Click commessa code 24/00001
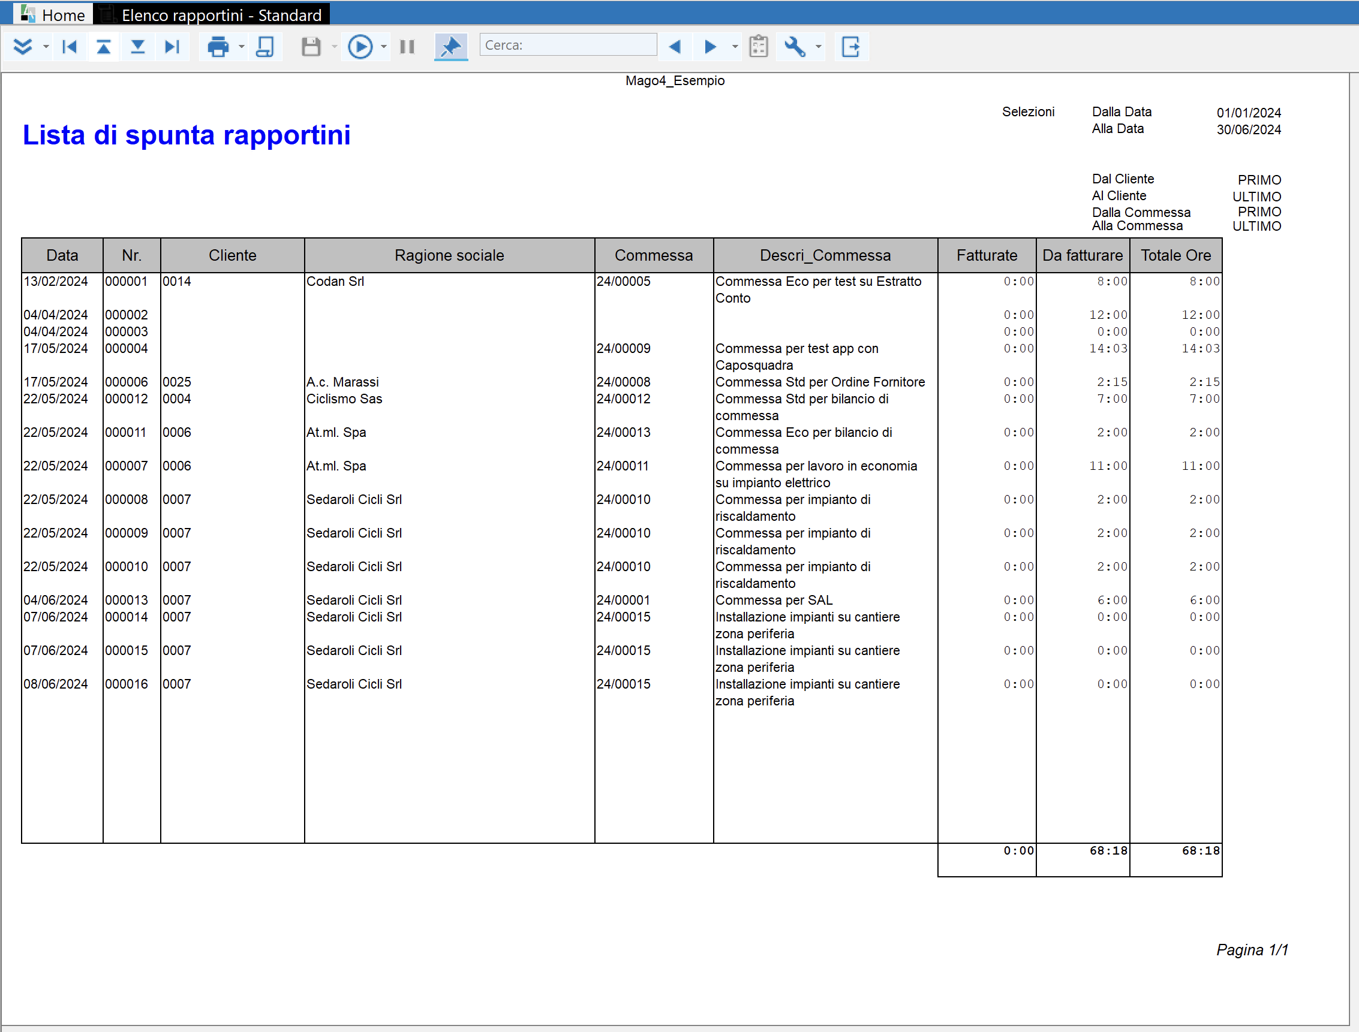The image size is (1359, 1032). 624,600
